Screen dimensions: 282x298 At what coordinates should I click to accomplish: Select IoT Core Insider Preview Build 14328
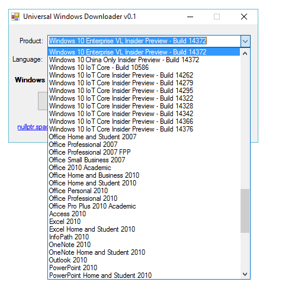(x=144, y=106)
